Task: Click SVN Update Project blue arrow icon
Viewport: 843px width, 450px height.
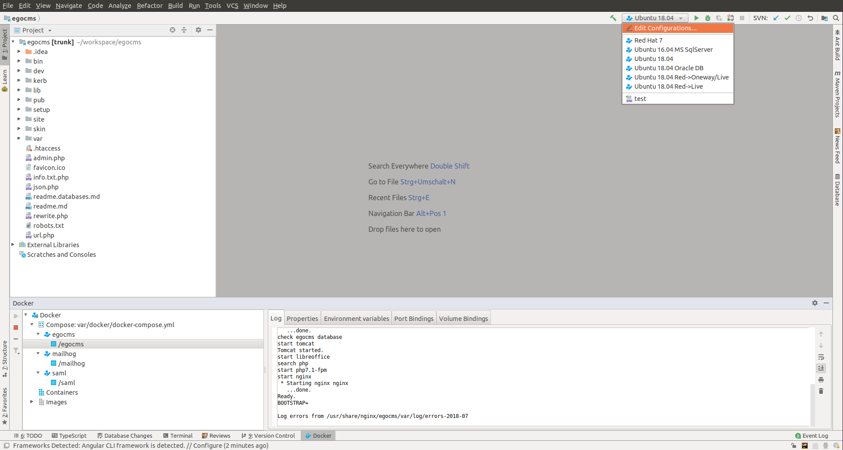Action: [x=776, y=18]
